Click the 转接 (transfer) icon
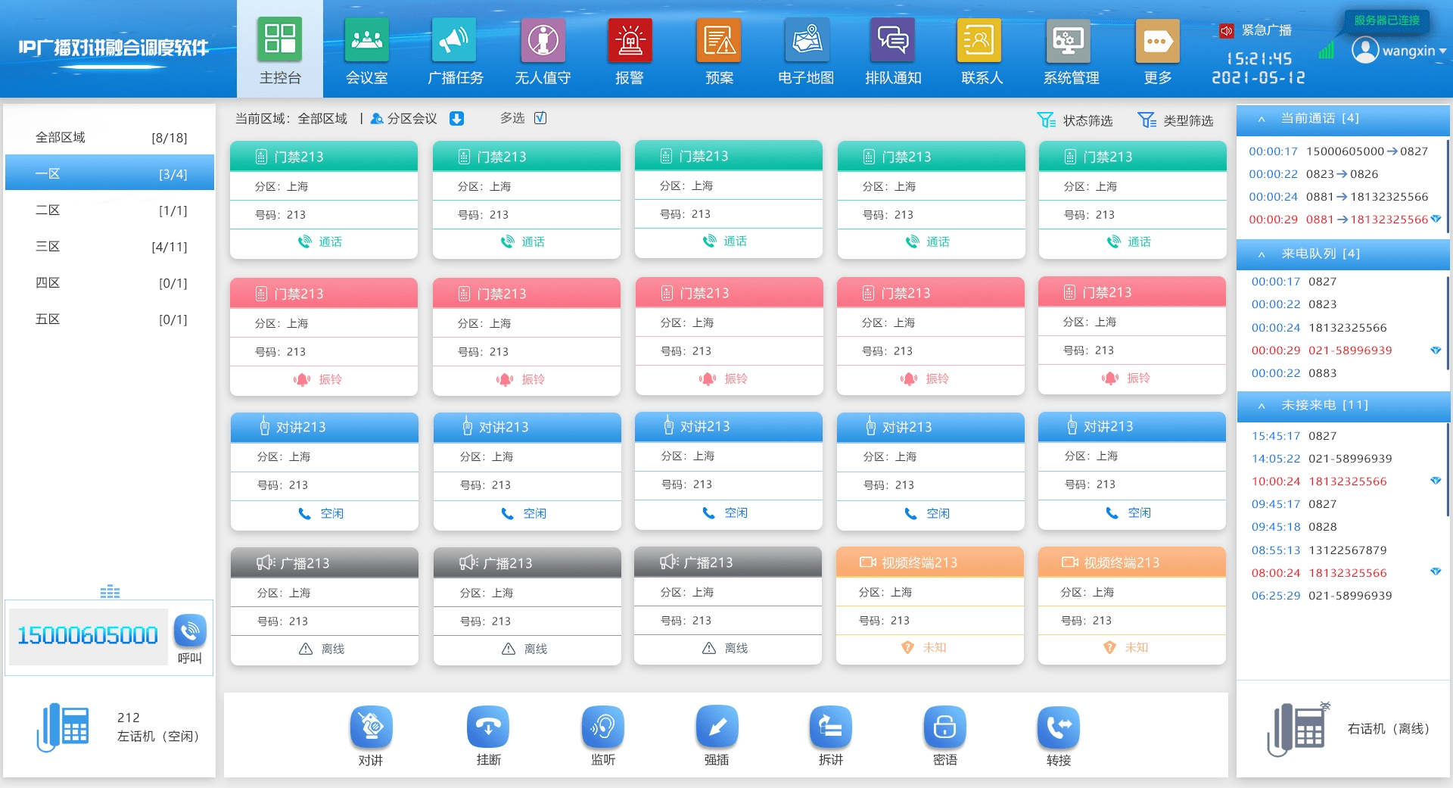The image size is (1453, 788). point(1058,729)
